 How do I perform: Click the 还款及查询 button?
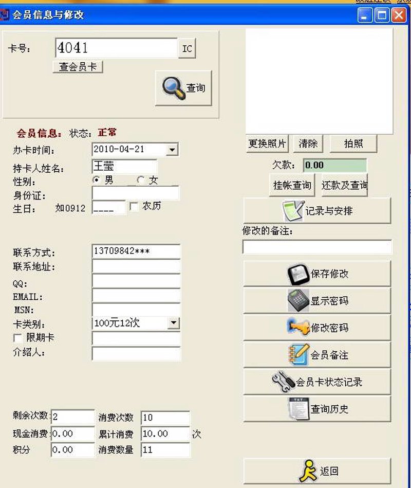click(344, 186)
